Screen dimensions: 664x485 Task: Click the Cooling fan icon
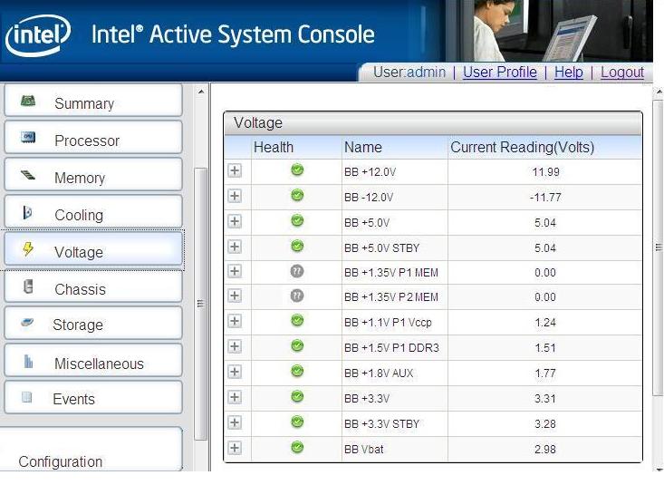click(27, 212)
